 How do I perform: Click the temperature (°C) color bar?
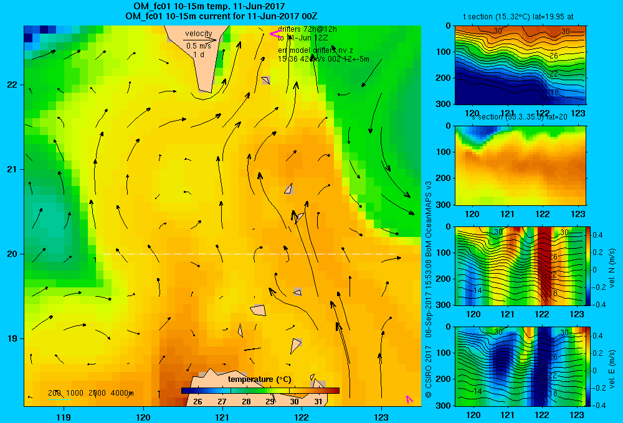[x=260, y=391]
